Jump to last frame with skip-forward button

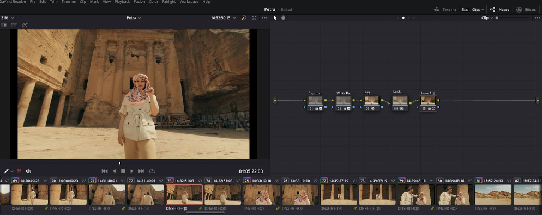(141, 171)
